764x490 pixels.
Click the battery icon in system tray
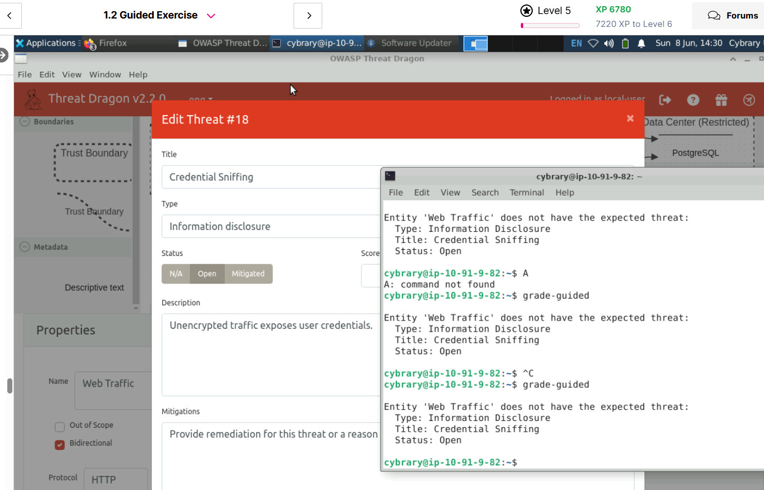pyautogui.click(x=625, y=43)
